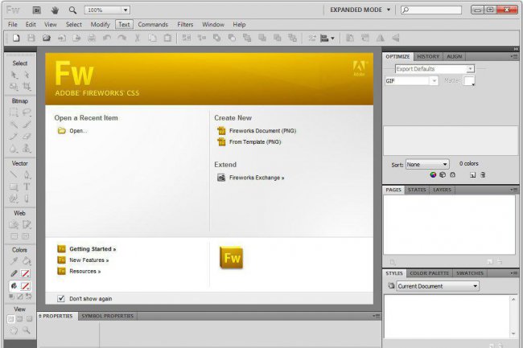The width and height of the screenshot is (523, 348).
Task: Click the Flip Horizontal toolbar icon
Action: click(x=381, y=38)
